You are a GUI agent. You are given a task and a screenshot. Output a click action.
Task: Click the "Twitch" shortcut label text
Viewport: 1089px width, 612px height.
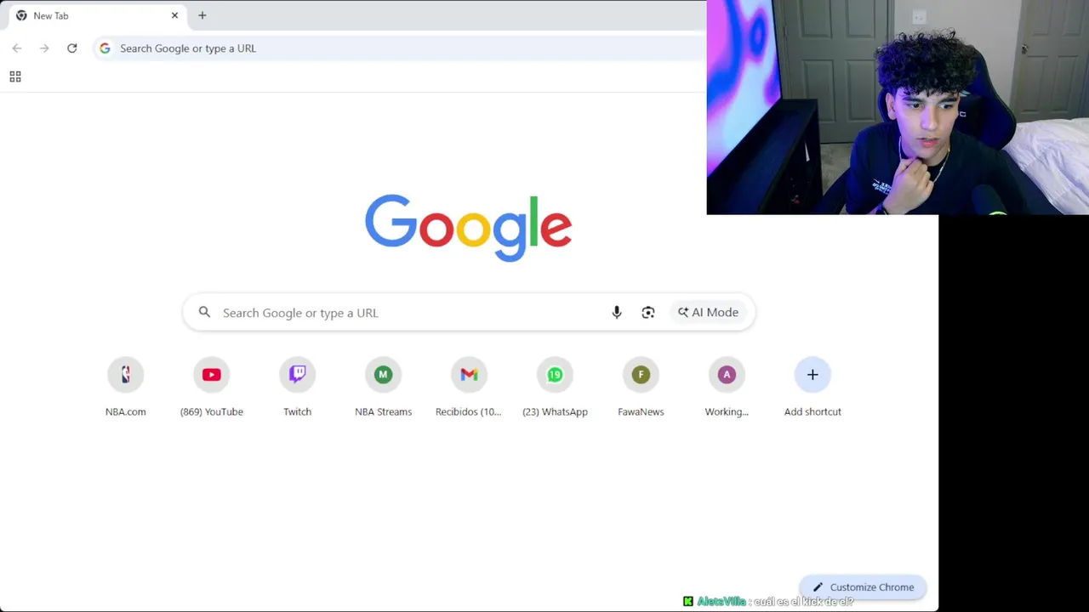click(298, 412)
